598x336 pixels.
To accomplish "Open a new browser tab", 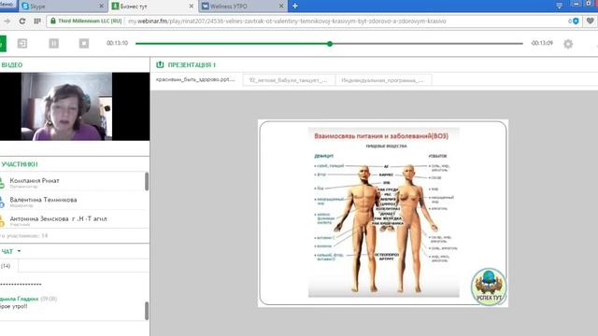I will (x=295, y=7).
